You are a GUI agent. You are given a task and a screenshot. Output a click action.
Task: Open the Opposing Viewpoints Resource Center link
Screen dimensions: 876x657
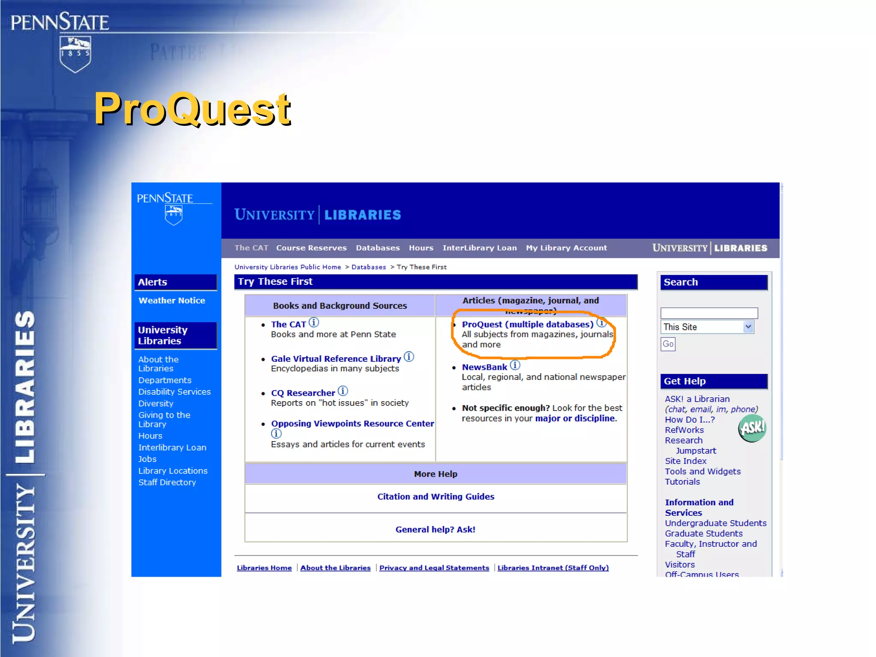(x=352, y=424)
